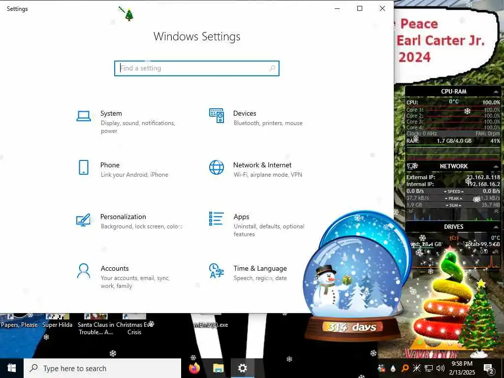Click the small Christmas tree on the Settings title bar

[129, 15]
